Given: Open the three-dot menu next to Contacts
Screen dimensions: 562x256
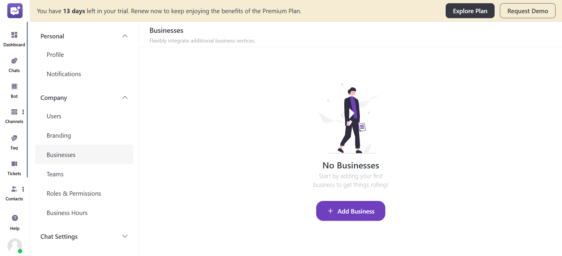Looking at the screenshot, I should 23,189.
